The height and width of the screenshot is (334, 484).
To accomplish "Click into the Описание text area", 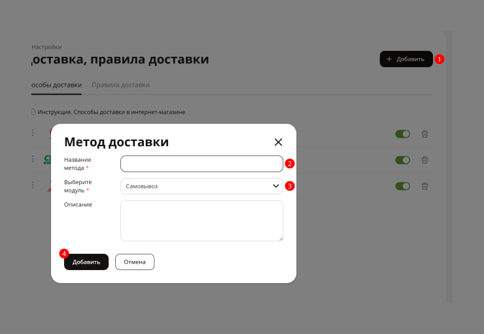I will pos(201,220).
